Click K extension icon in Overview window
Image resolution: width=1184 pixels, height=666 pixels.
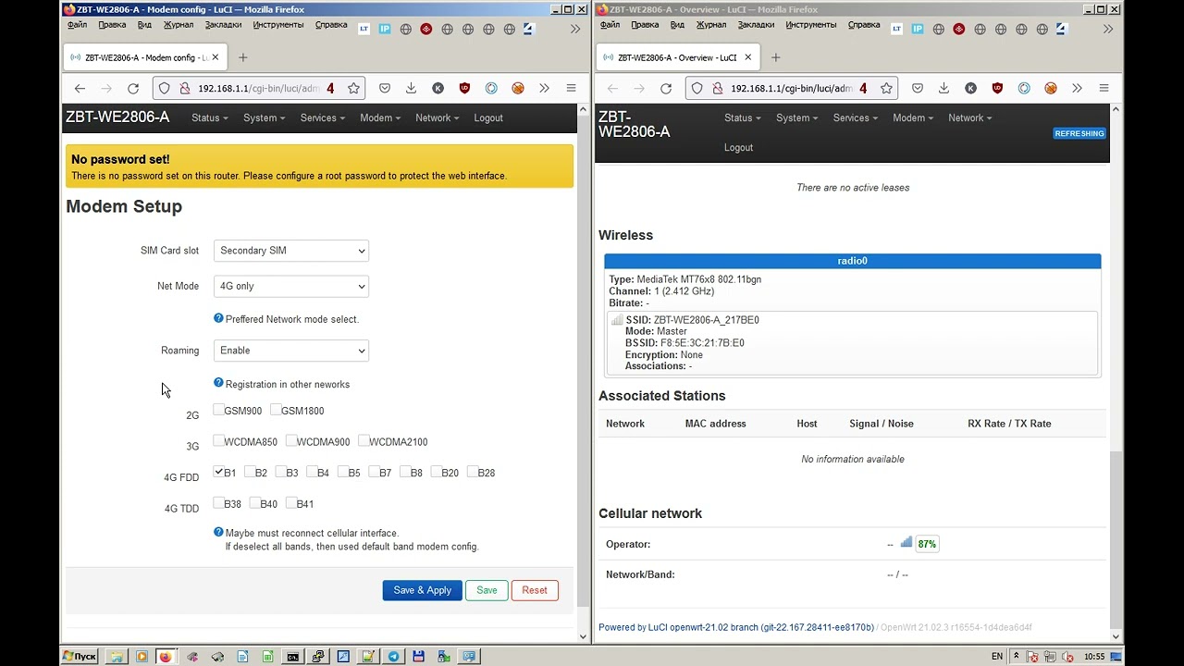970,88
